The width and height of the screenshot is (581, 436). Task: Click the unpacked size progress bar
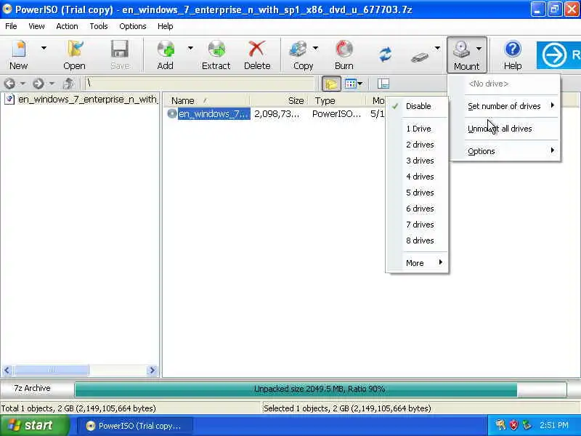(320, 389)
